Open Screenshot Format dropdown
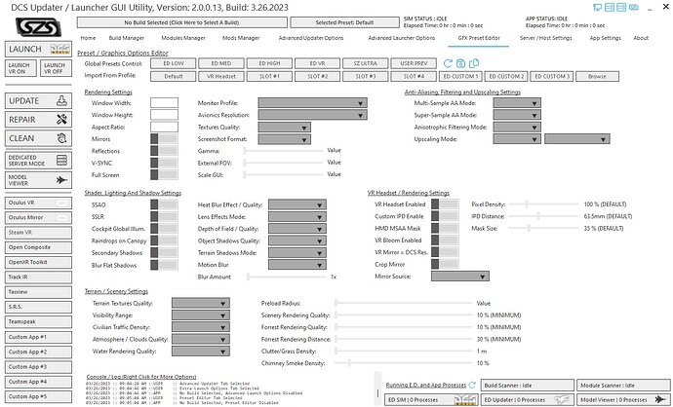673x407 pixels. click(284, 139)
